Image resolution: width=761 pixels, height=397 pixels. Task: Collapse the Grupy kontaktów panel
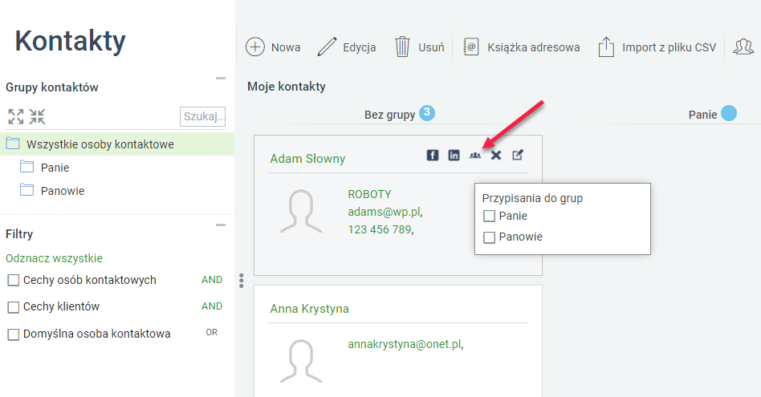pyautogui.click(x=221, y=78)
